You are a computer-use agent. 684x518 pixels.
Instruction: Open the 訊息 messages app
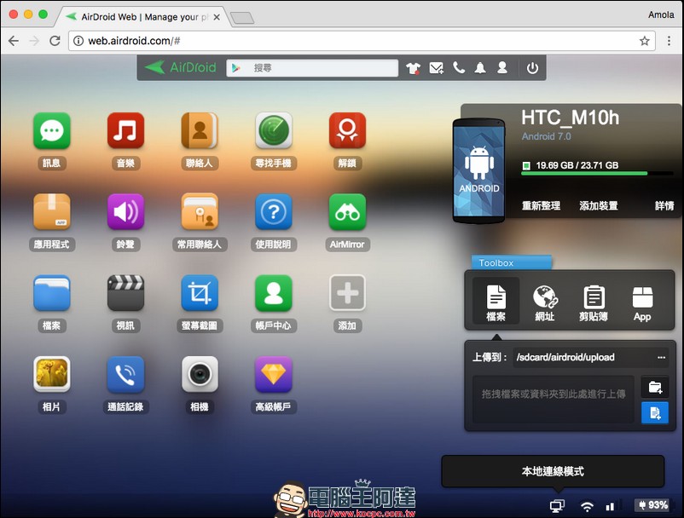click(x=51, y=130)
